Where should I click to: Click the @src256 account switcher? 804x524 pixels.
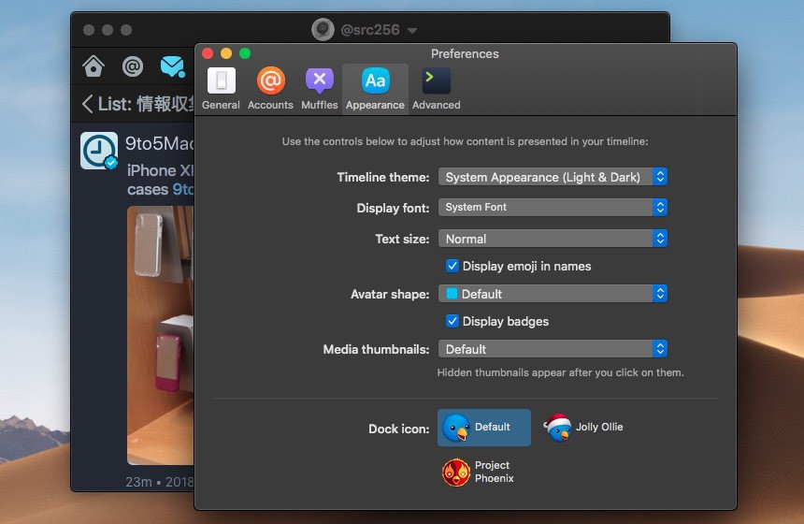[366, 30]
